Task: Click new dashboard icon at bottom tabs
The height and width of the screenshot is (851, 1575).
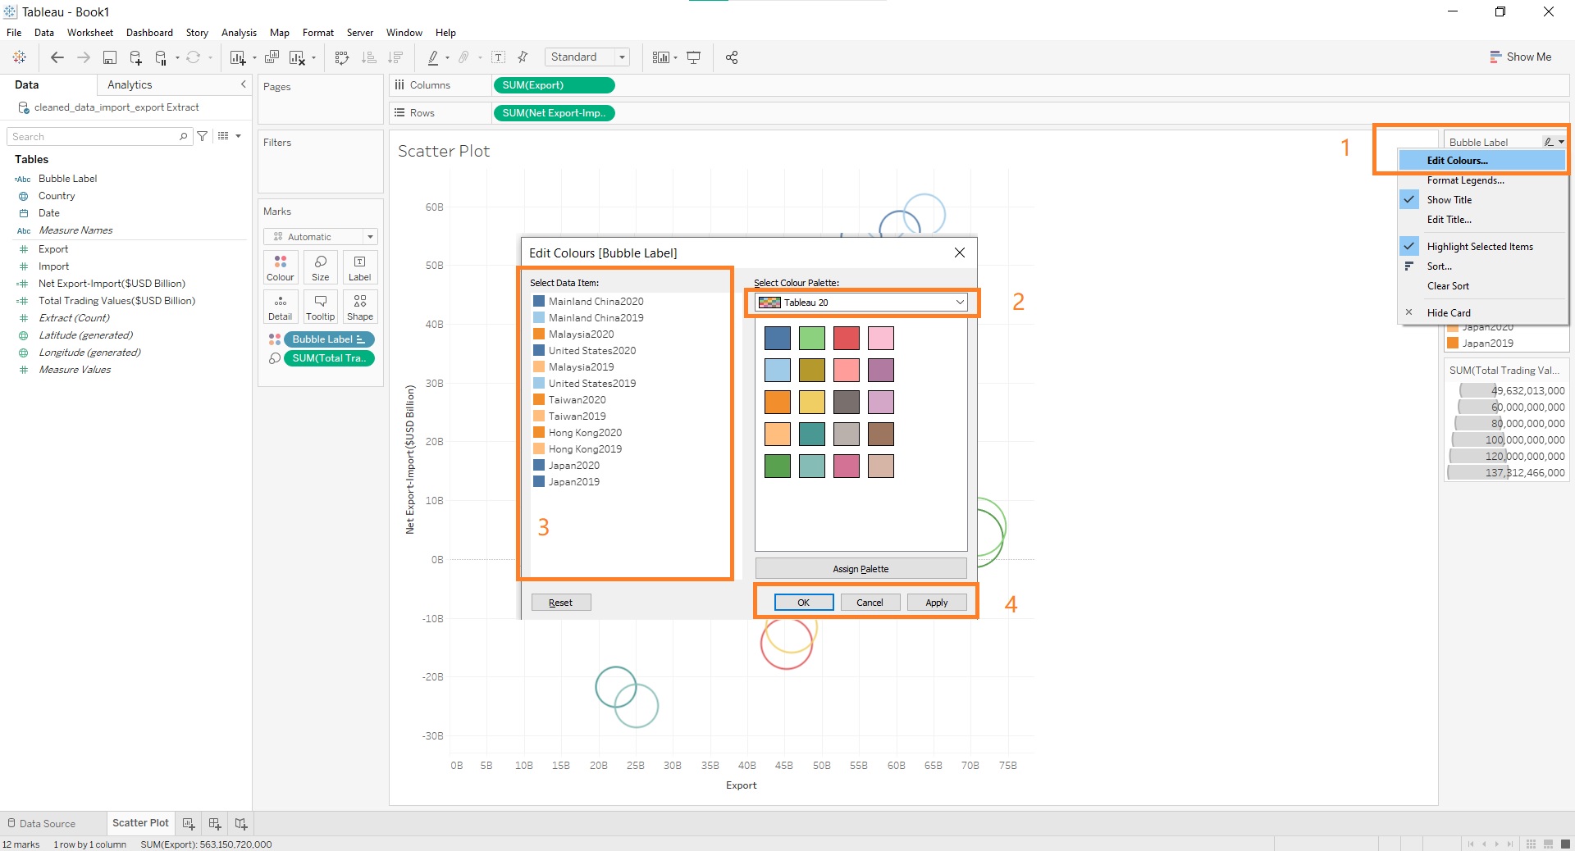Action: tap(215, 823)
